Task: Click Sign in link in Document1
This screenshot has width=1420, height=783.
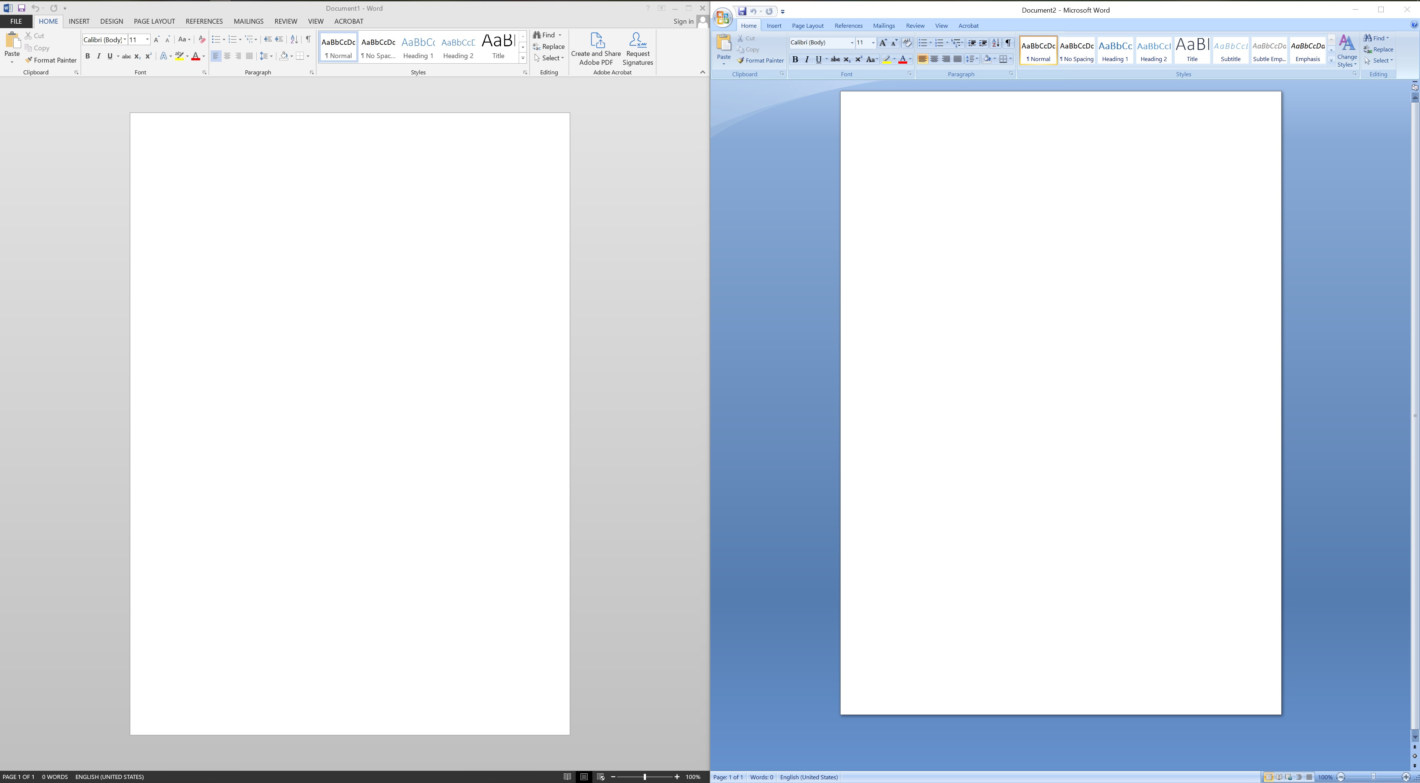Action: click(683, 21)
